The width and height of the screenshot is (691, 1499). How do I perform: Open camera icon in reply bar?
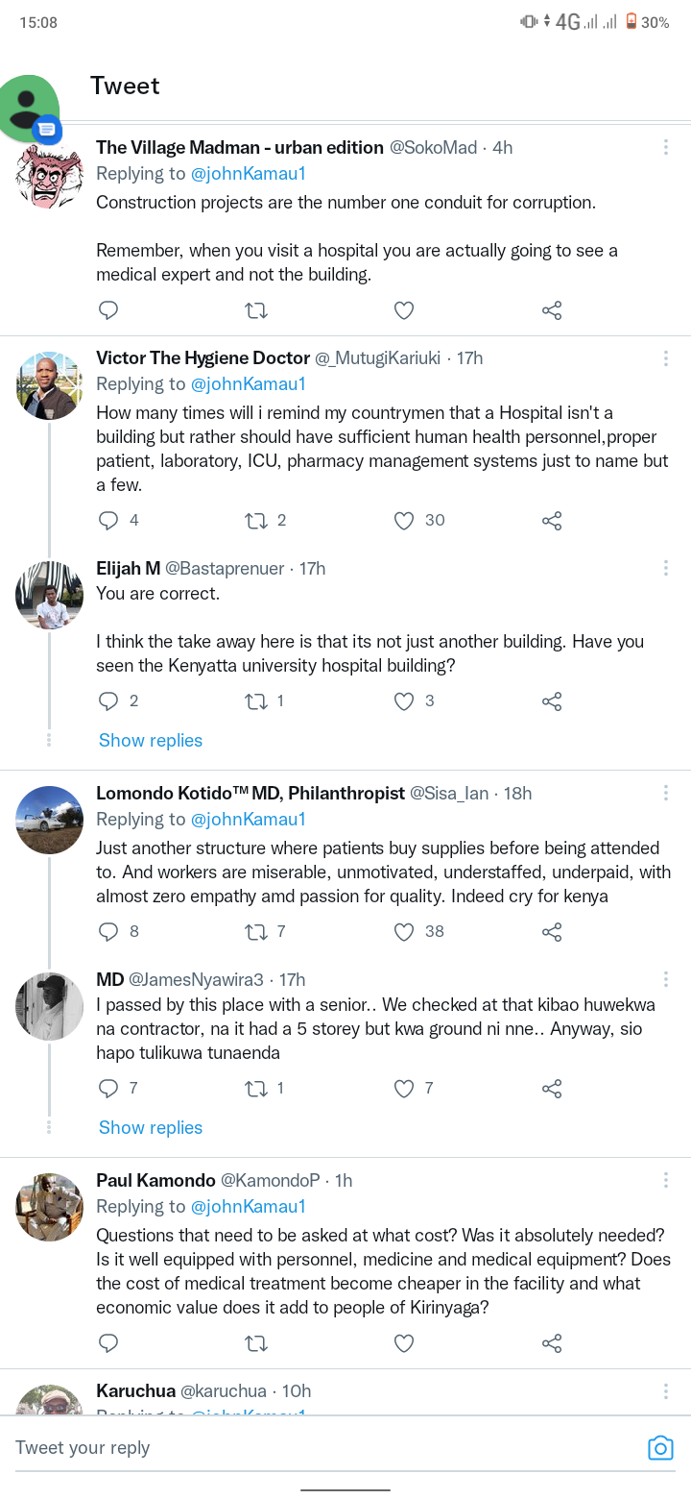(660, 1448)
